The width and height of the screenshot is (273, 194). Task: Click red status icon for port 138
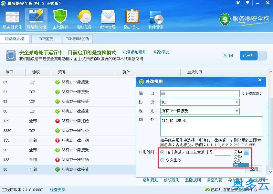pos(58,160)
